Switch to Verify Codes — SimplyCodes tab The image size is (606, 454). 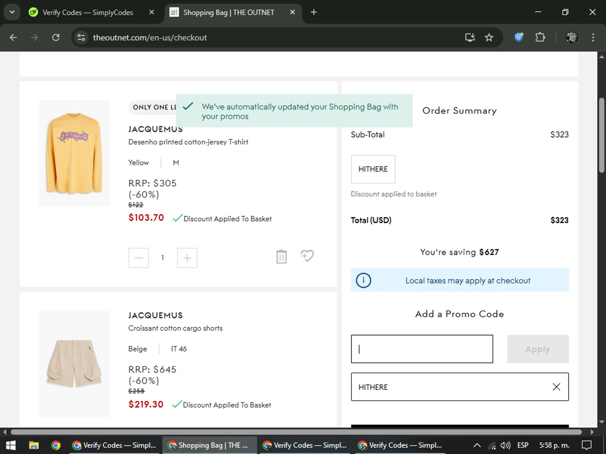[87, 13]
